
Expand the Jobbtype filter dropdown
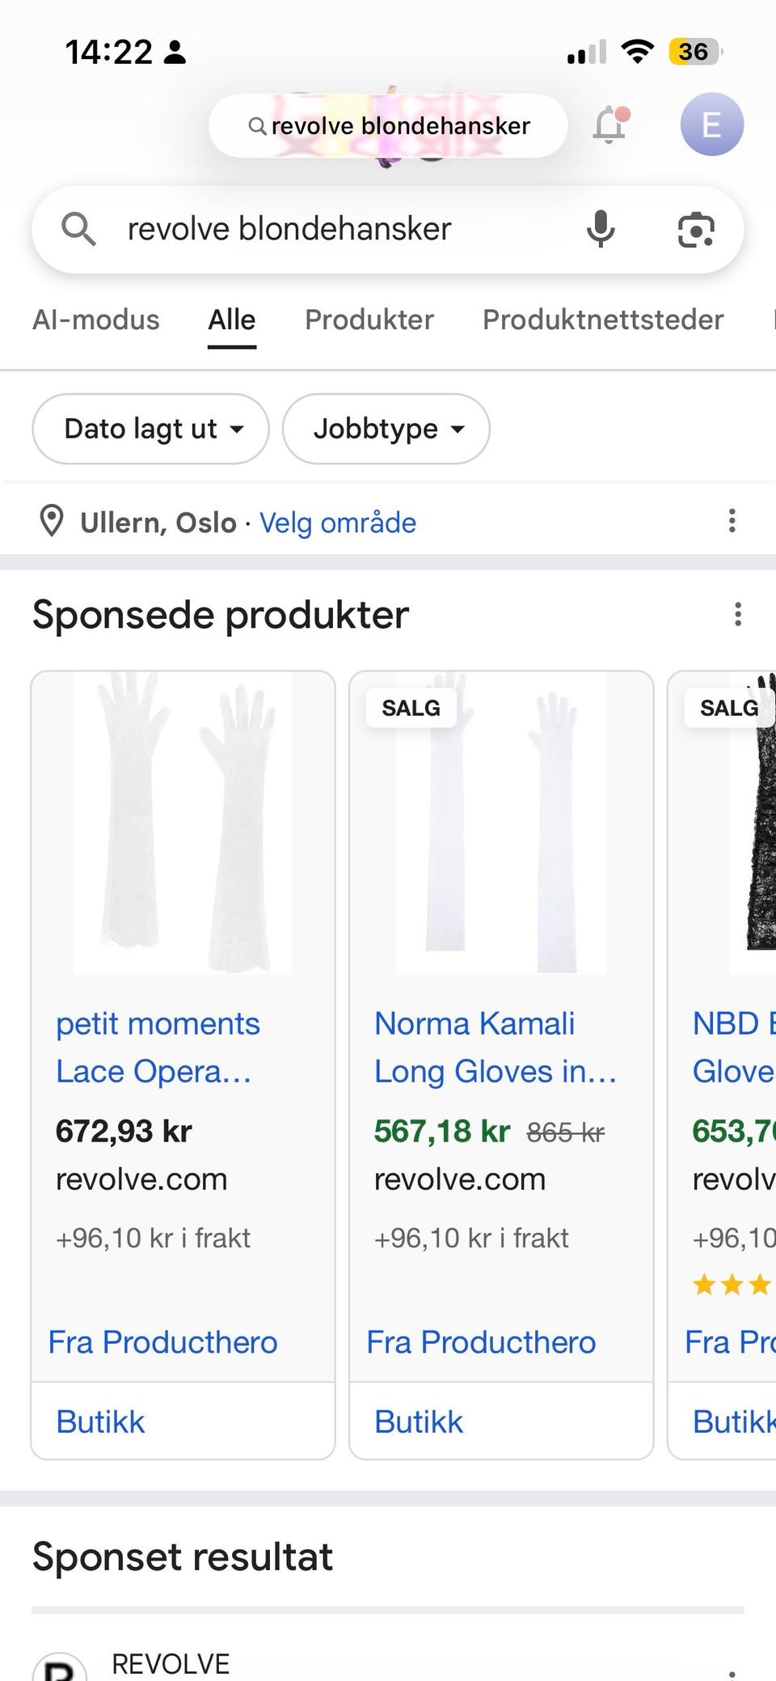click(386, 429)
